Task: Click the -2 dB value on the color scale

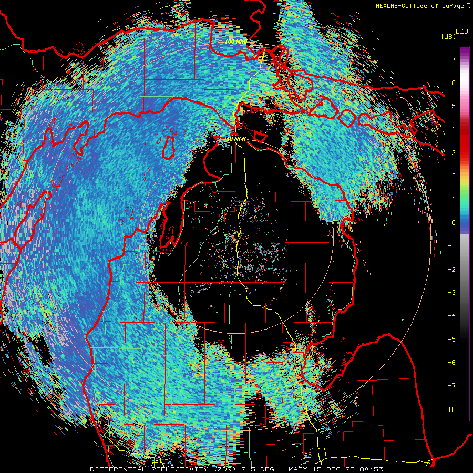Action: [x=451, y=270]
